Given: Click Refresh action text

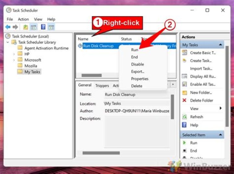Looking at the screenshot, I should click(197, 117).
